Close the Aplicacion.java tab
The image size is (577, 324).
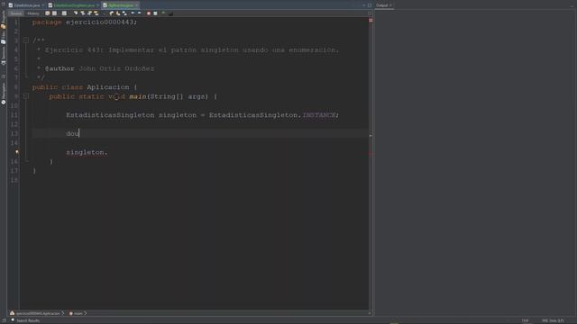tap(136, 5)
